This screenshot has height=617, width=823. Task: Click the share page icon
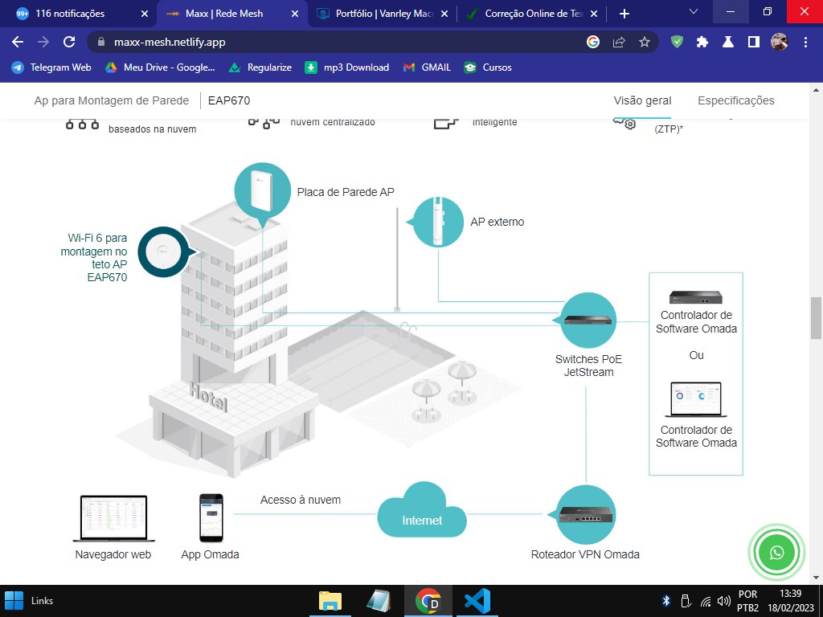(619, 42)
